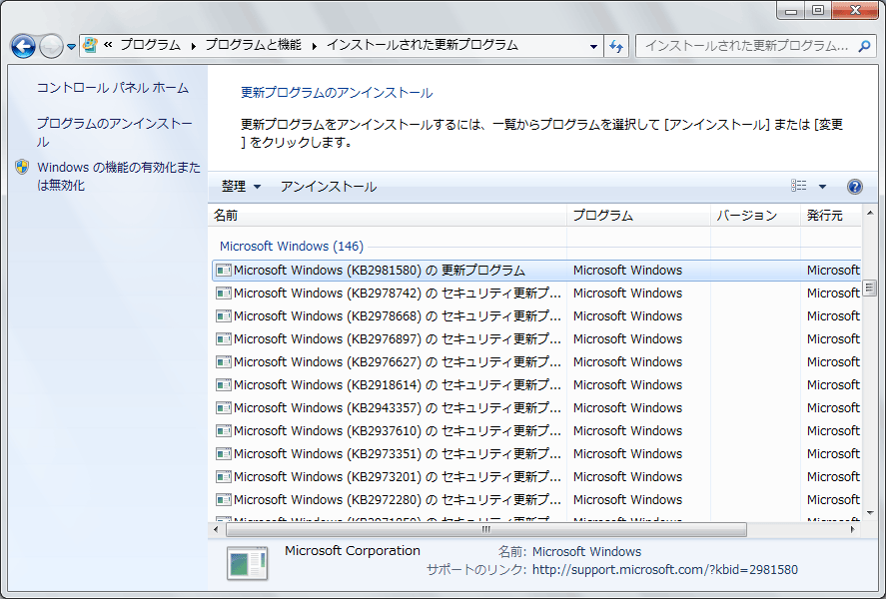Click the アンインストール toolbar button

point(329,187)
